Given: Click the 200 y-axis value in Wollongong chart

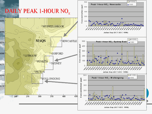Looking at the screenshot, I should coord(85,90).
